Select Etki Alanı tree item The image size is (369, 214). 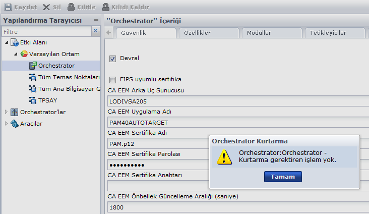click(33, 42)
